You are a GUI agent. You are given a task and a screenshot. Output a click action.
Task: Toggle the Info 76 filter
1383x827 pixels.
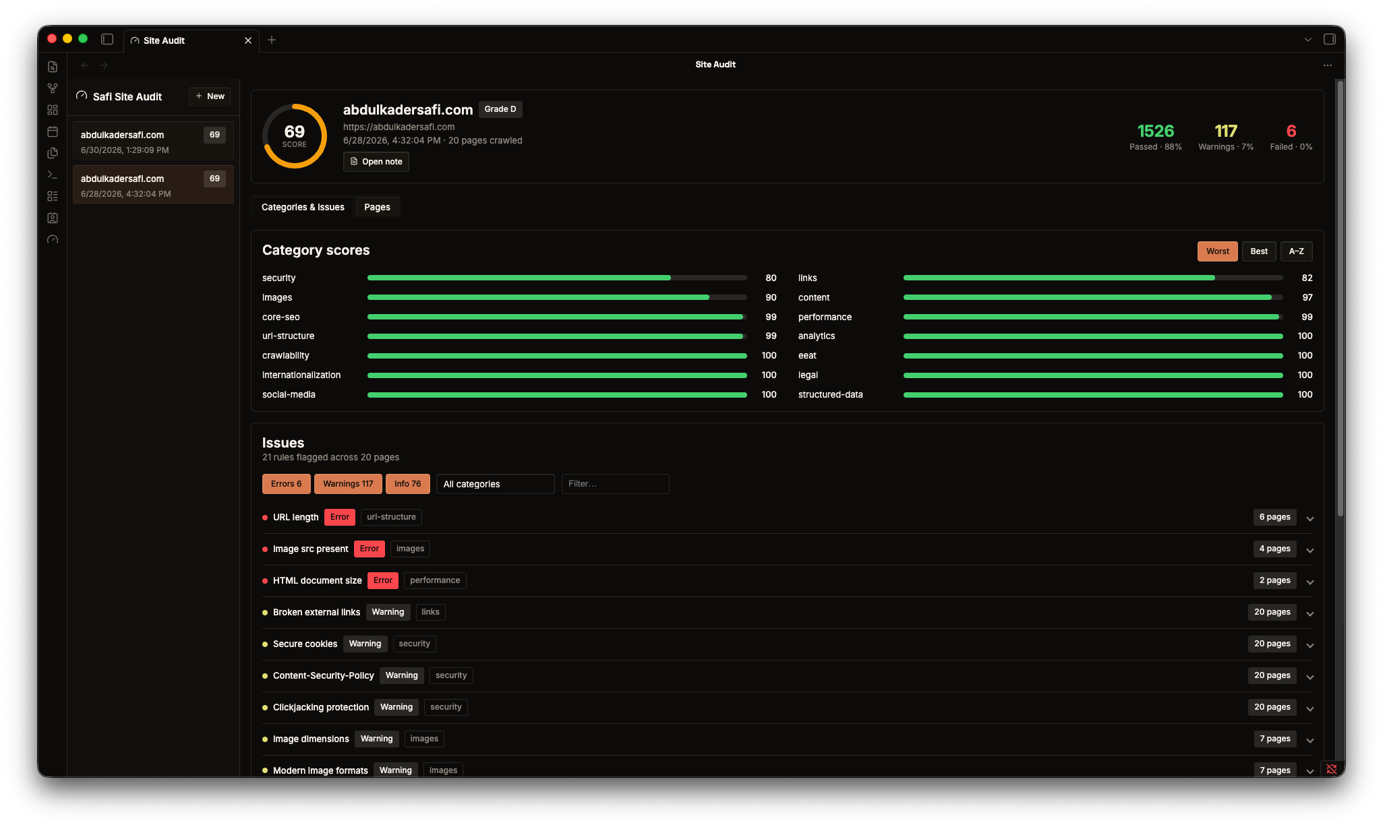(x=408, y=484)
